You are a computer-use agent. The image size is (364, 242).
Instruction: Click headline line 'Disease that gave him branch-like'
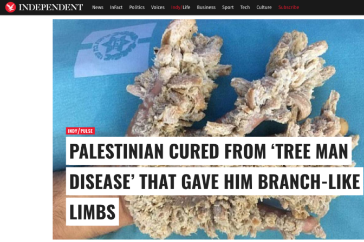point(214,181)
